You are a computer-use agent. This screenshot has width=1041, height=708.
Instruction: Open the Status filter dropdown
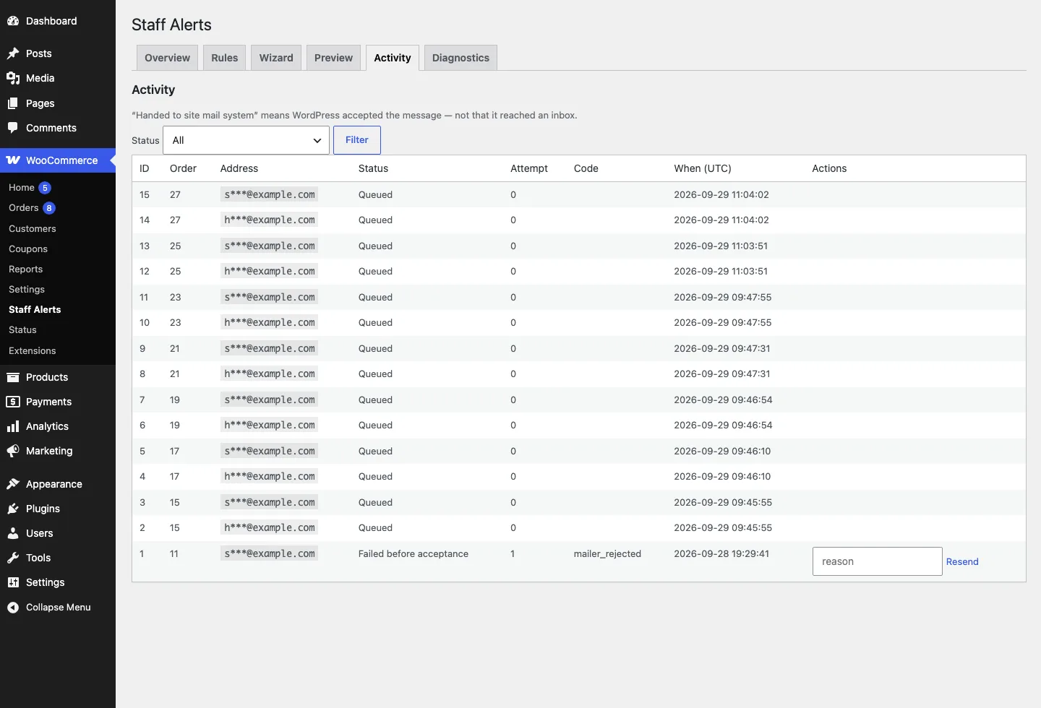[x=246, y=140]
